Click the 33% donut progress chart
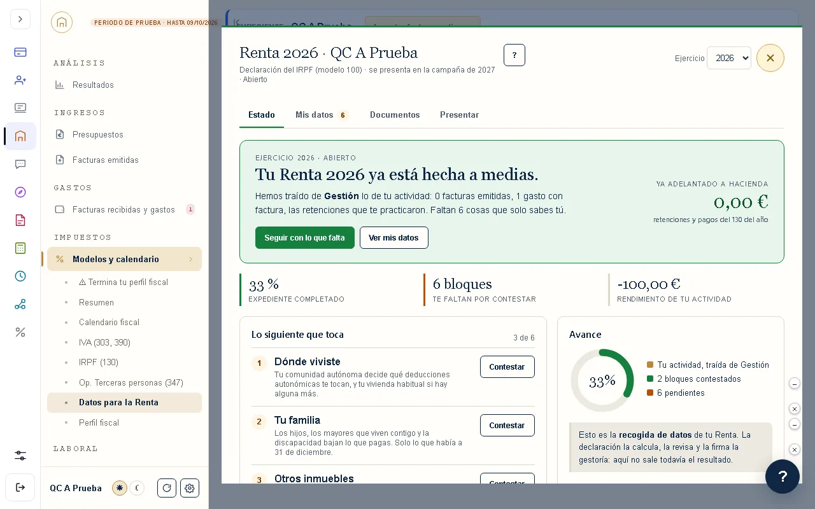 [x=602, y=380]
